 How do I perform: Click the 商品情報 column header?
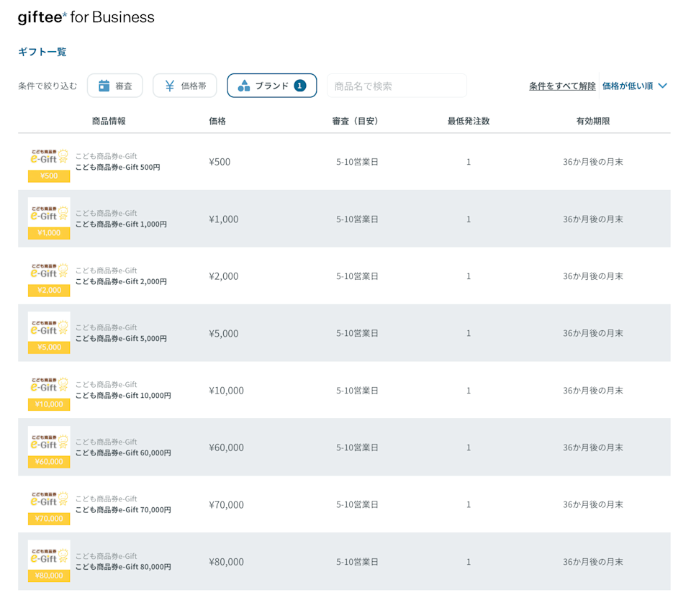tap(109, 121)
